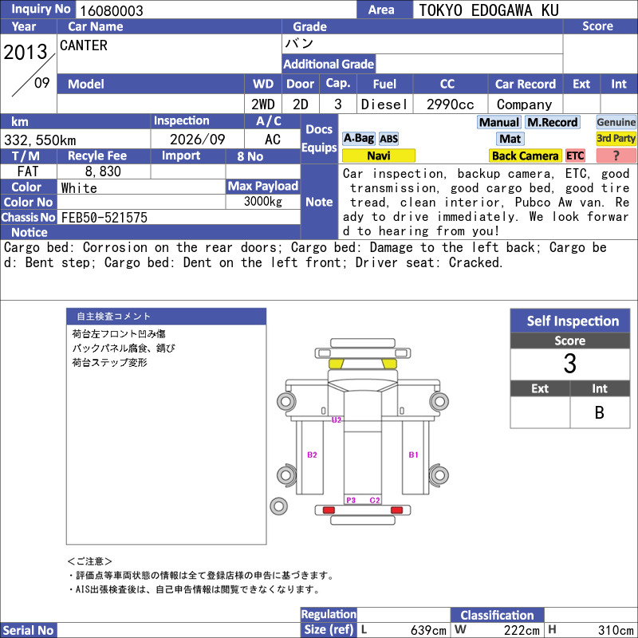The height and width of the screenshot is (638, 638).
Task: Select the Genuine badge
Action: click(x=616, y=122)
